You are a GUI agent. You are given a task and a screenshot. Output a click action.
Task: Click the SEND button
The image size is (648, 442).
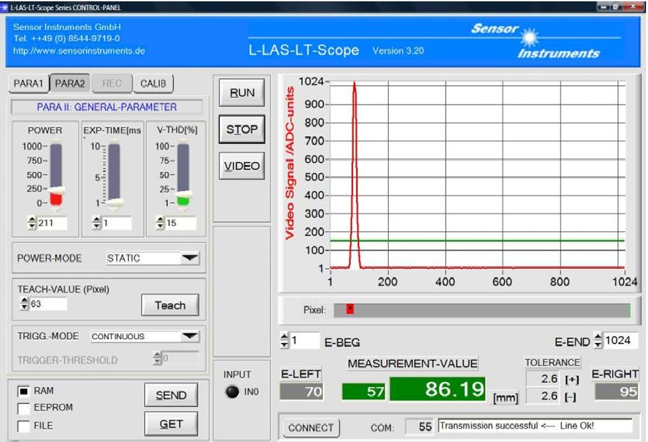[171, 395]
